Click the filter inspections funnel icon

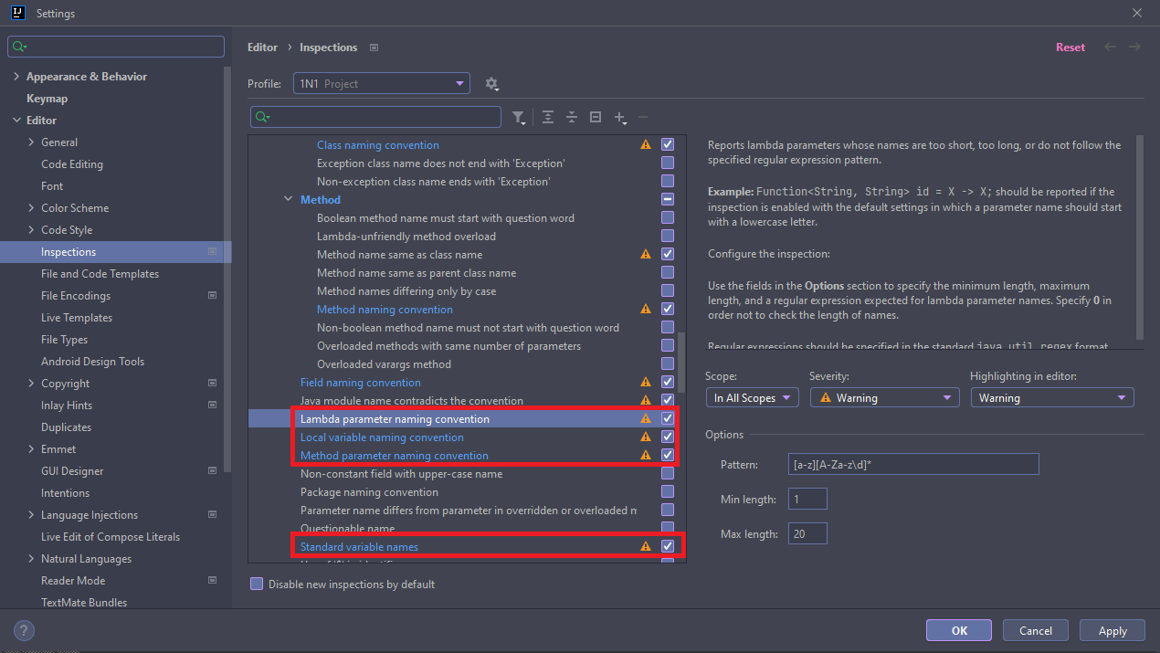pyautogui.click(x=519, y=117)
